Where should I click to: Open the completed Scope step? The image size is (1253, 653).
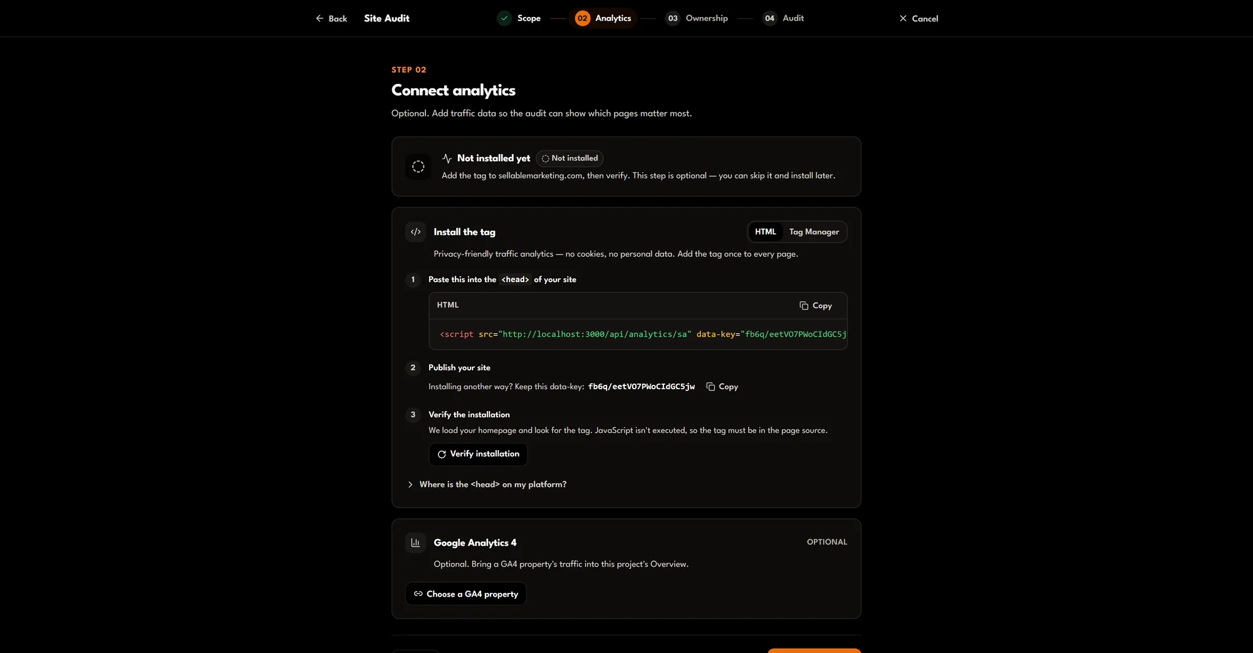pos(519,18)
